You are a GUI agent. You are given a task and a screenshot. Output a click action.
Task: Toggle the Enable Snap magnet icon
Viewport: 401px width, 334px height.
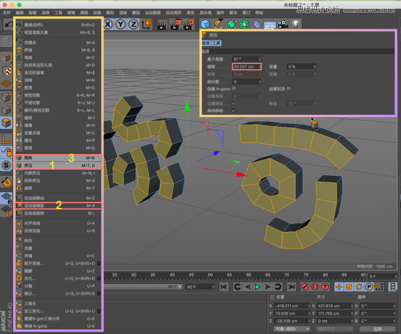tap(7, 182)
